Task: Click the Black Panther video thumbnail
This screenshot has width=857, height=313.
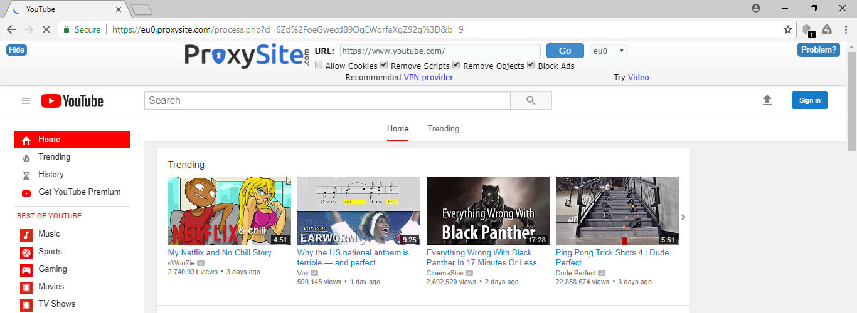Action: tap(488, 210)
